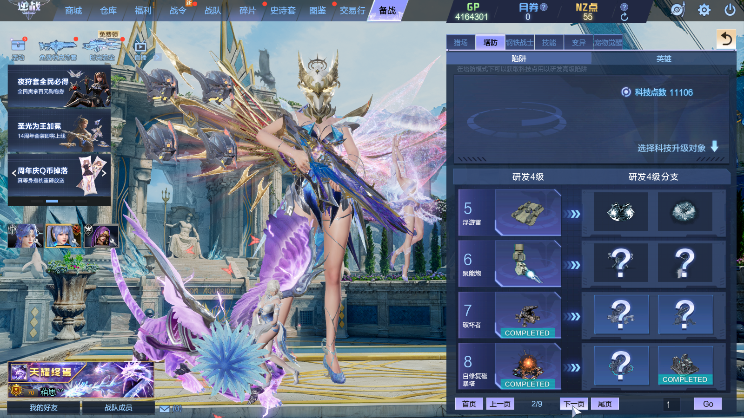Select second unknown branch of 破坏者
Image resolution: width=744 pixels, height=418 pixels.
(x=685, y=314)
